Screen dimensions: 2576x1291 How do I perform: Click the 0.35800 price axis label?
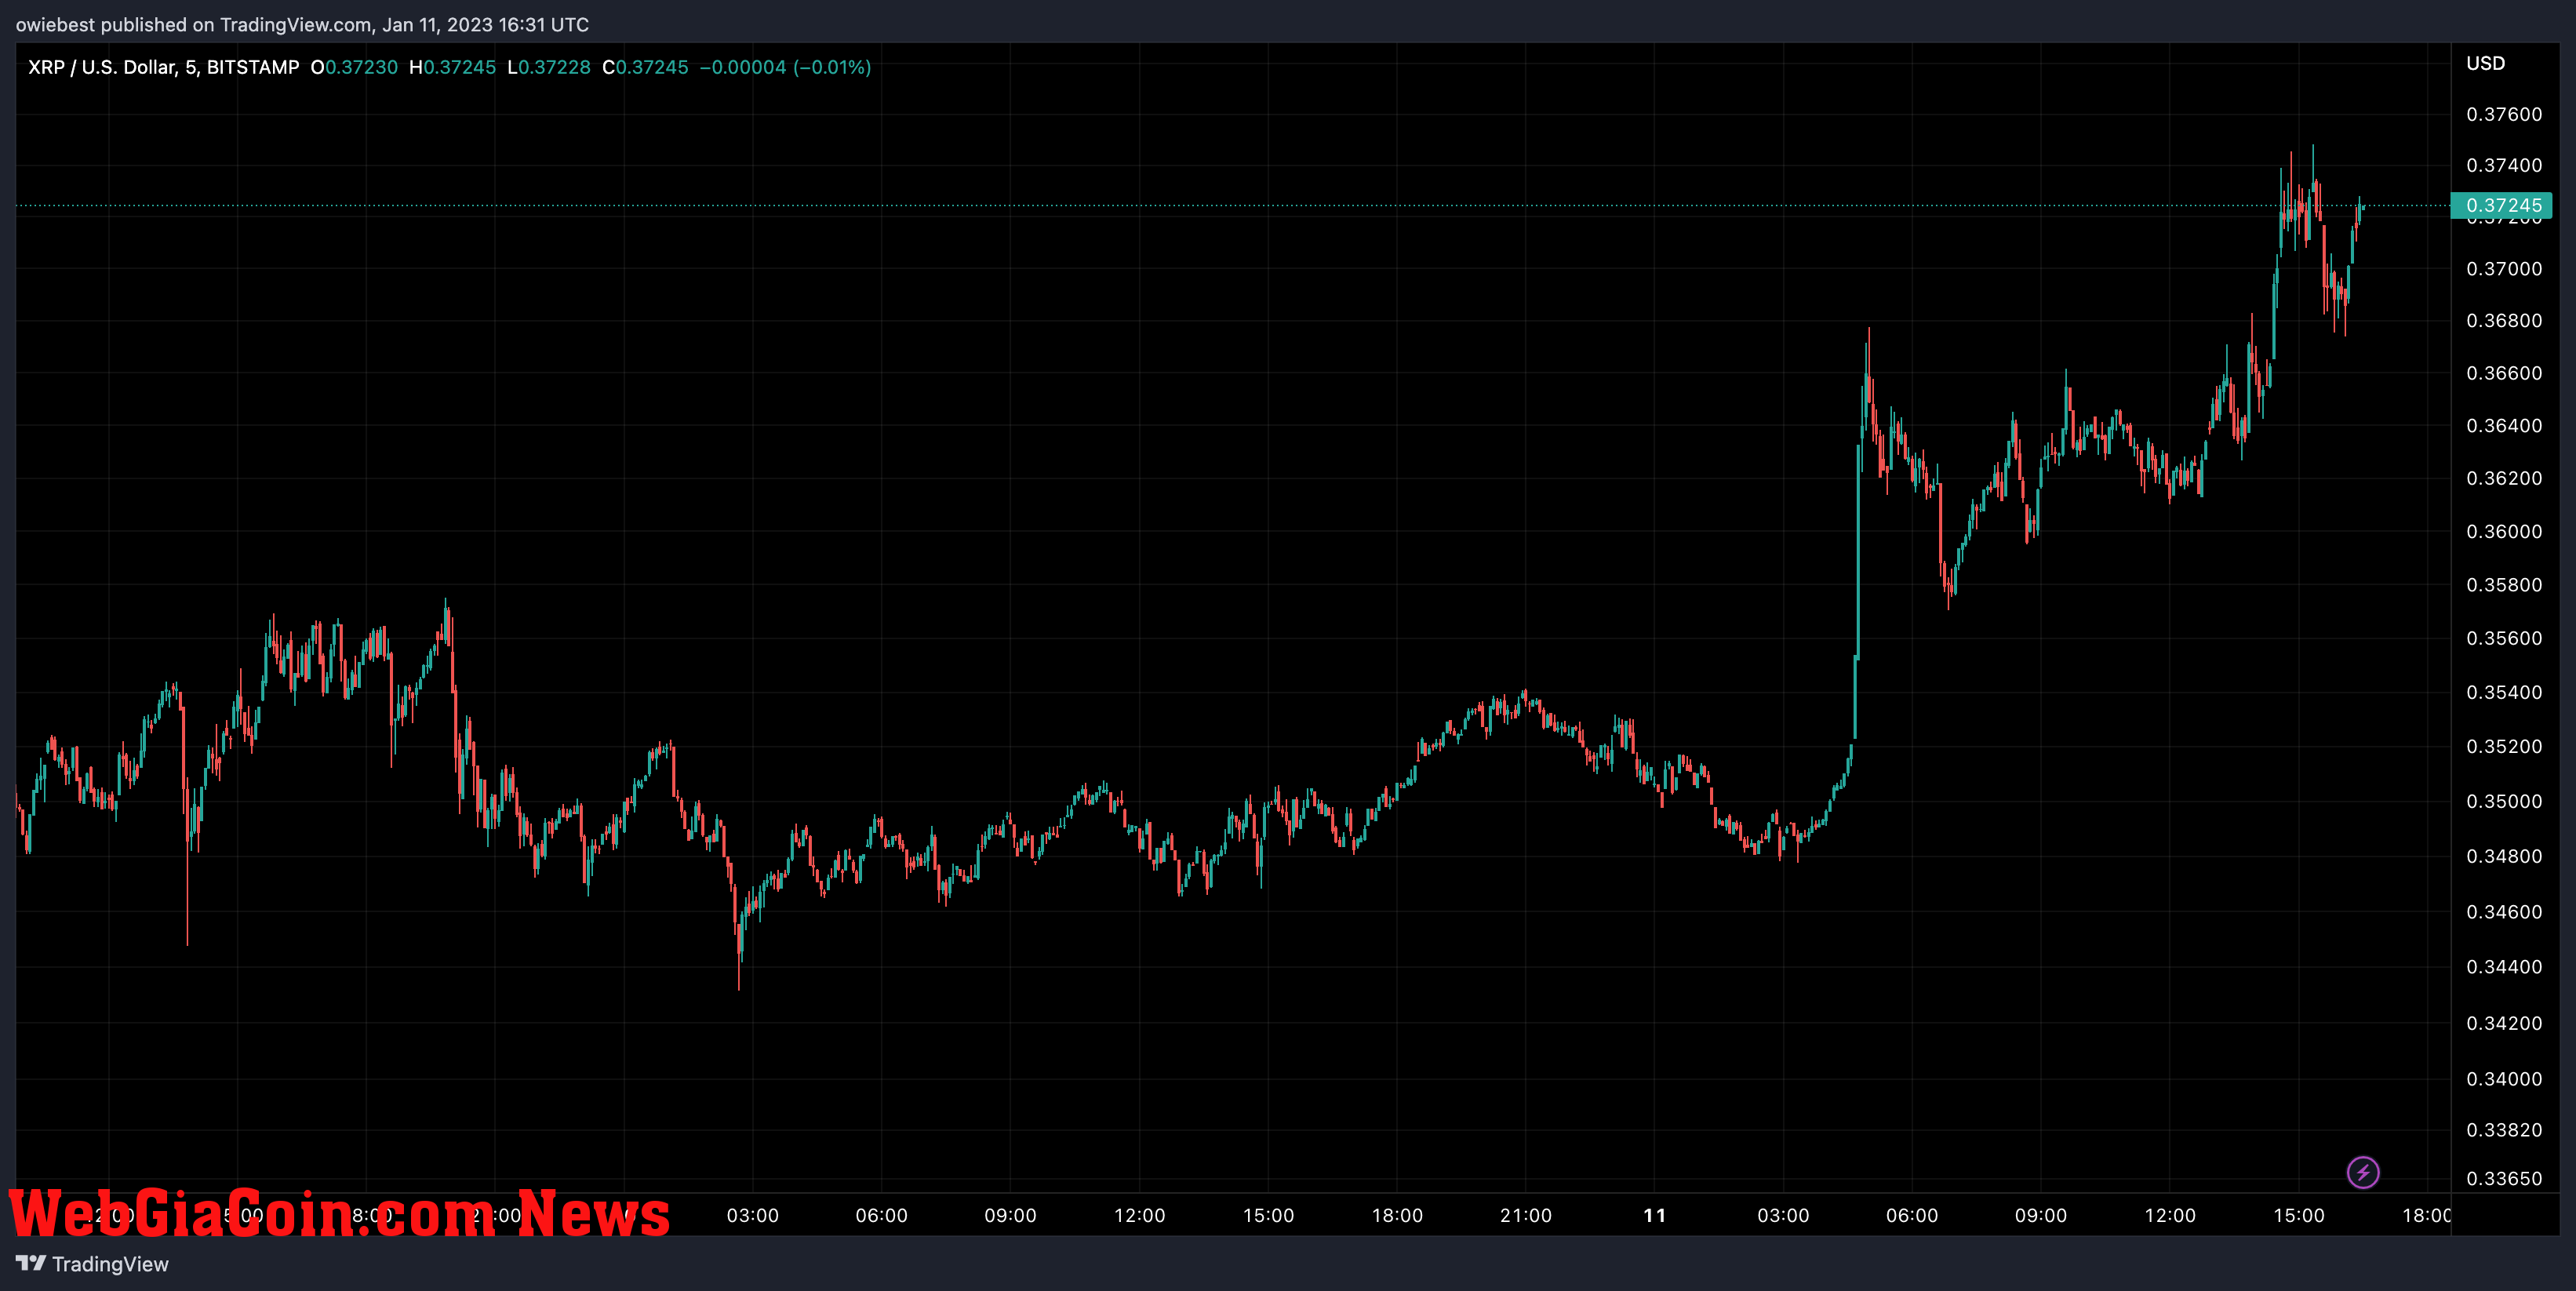click(x=2504, y=584)
